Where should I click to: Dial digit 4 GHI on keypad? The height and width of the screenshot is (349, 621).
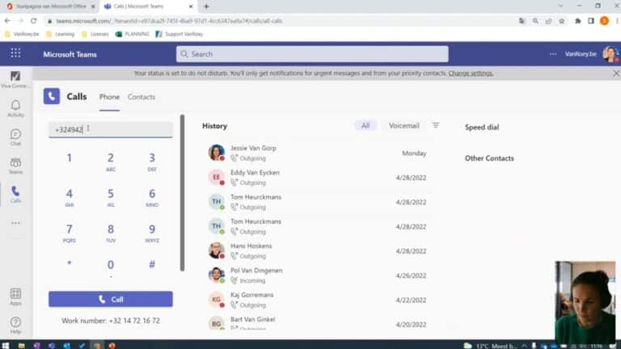70,197
